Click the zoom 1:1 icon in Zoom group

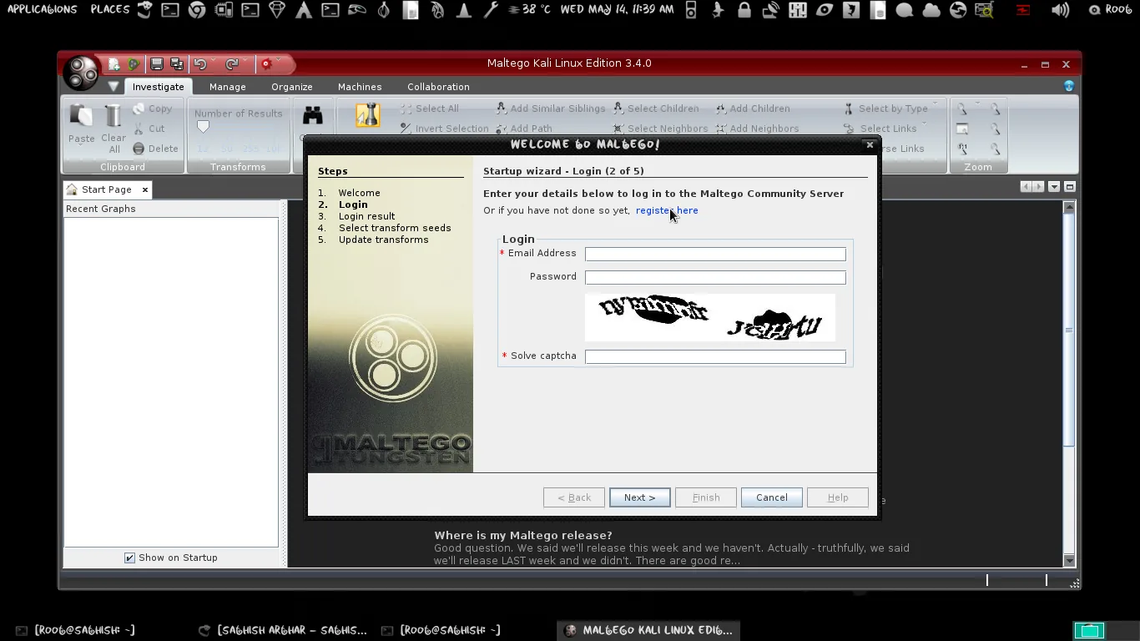pyautogui.click(x=962, y=149)
